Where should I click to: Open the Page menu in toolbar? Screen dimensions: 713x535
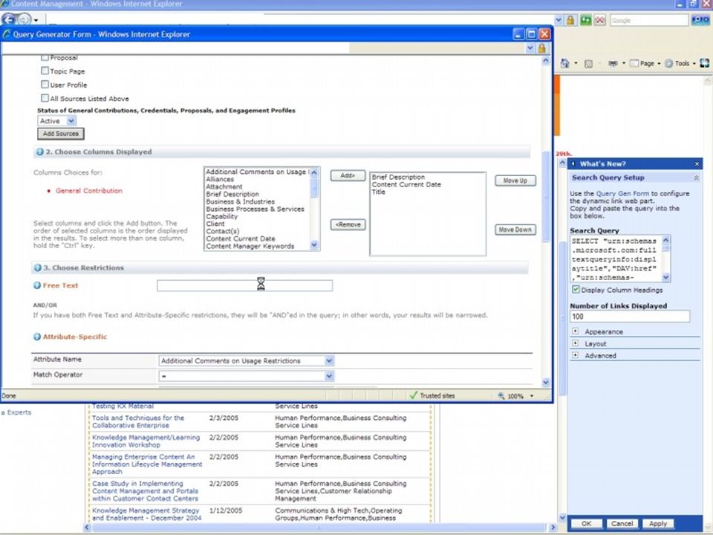coord(645,64)
